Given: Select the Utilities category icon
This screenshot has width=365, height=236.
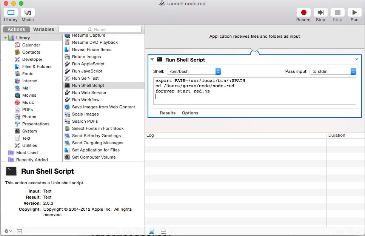Looking at the screenshot, I should [x=17, y=145].
